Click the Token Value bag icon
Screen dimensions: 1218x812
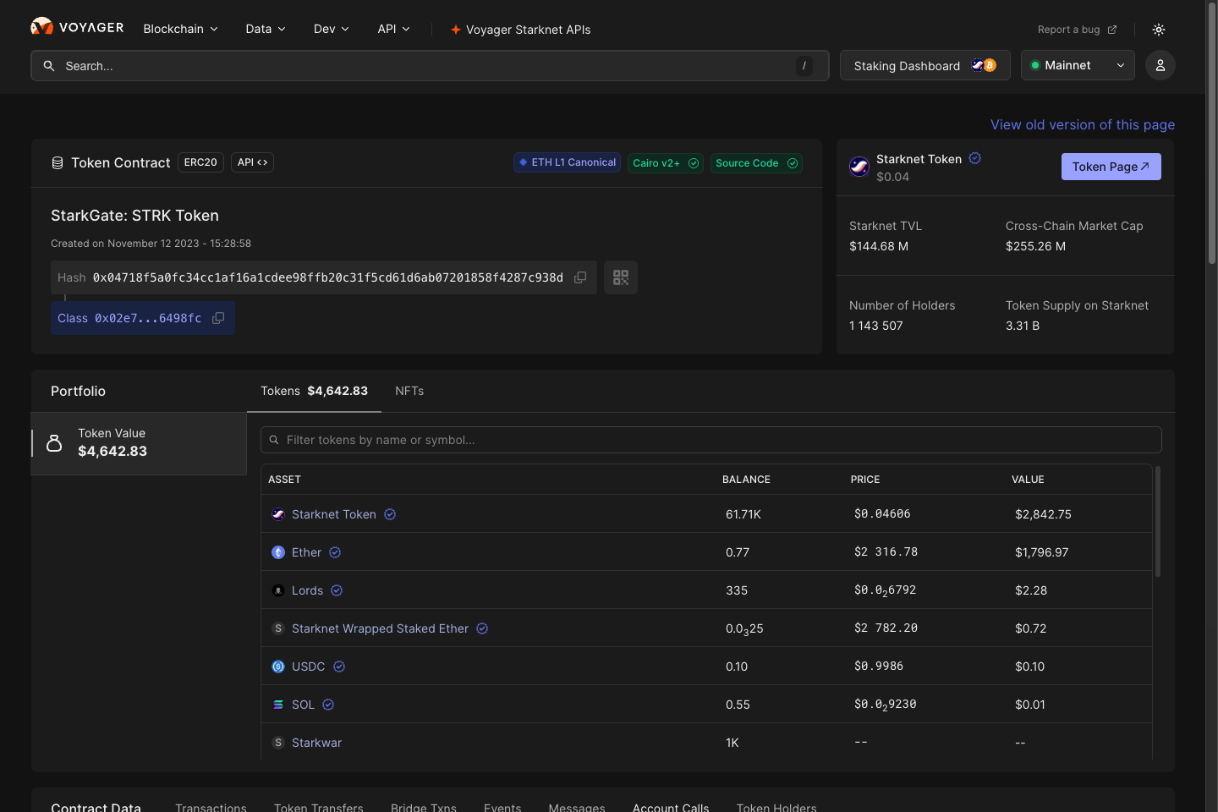(x=54, y=442)
